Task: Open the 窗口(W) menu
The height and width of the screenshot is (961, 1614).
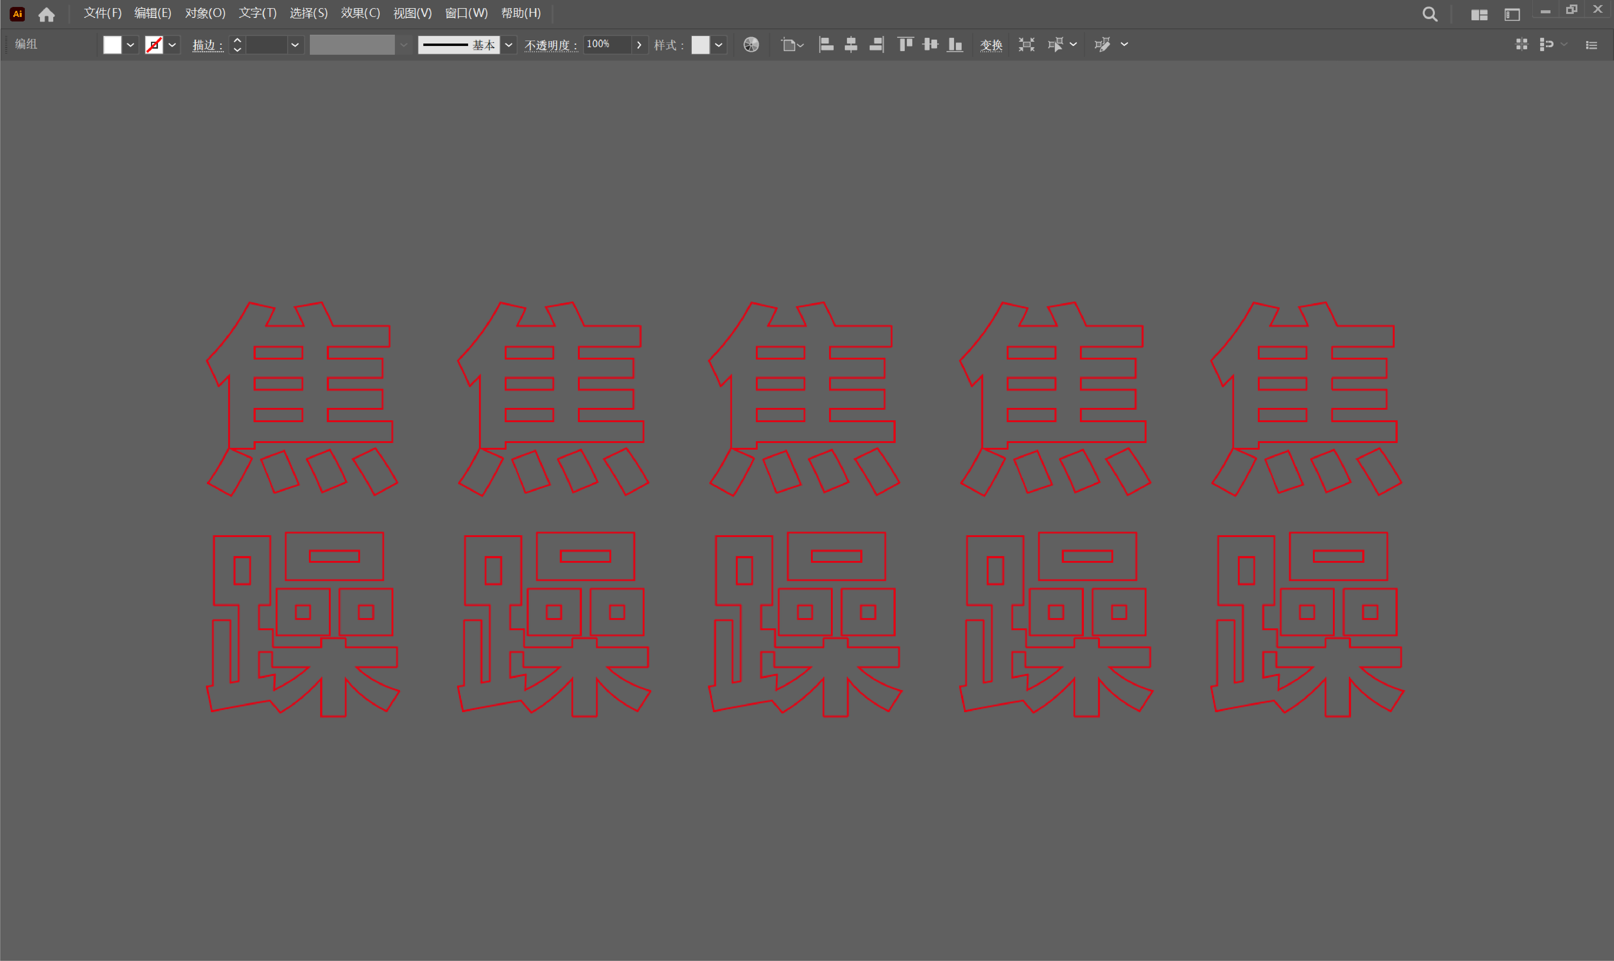Action: coord(466,13)
